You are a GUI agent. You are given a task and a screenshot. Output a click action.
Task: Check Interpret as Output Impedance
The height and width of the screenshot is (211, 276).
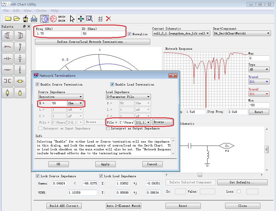tap(108, 128)
